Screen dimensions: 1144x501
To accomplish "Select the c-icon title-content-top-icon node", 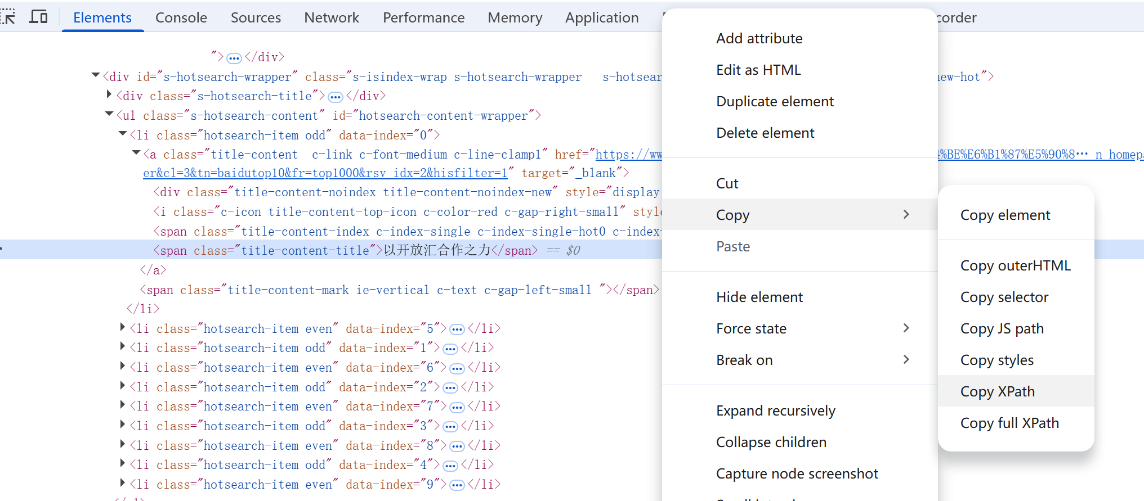I will click(x=408, y=212).
